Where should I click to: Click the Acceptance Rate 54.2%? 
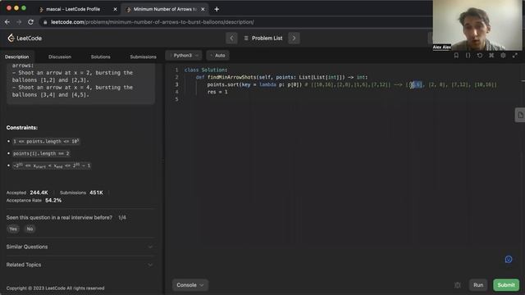pyautogui.click(x=53, y=200)
